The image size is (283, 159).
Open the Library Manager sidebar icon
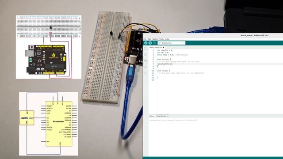click(145, 61)
